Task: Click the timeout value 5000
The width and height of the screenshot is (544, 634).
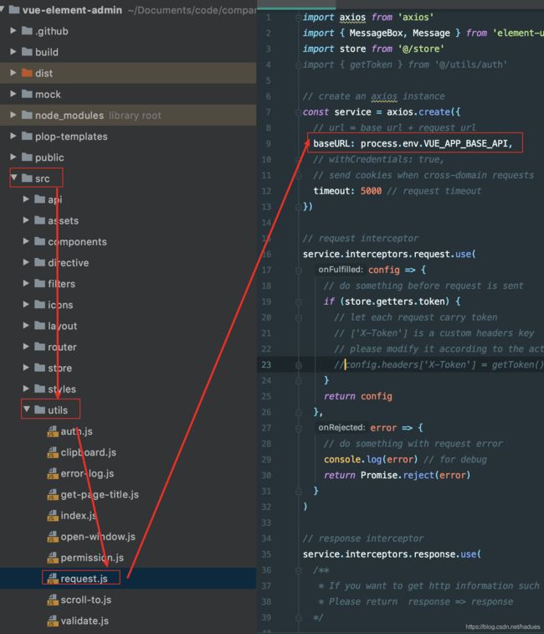Action: pyautogui.click(x=371, y=191)
